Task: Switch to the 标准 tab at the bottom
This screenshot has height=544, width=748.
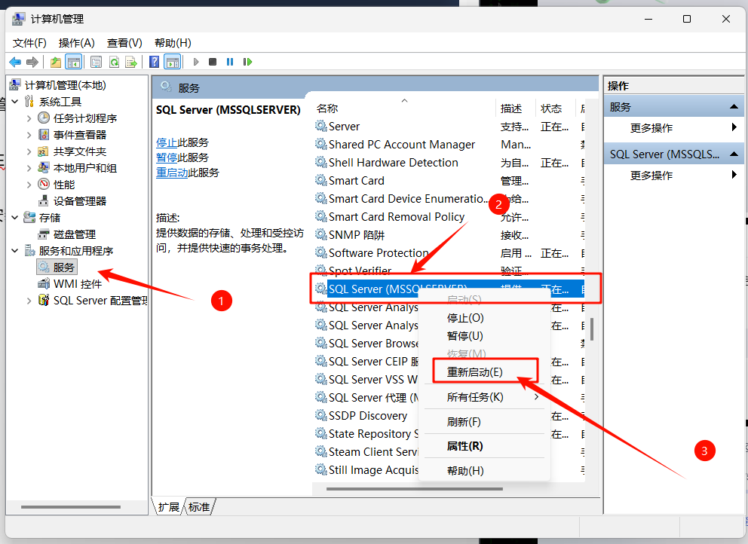Action: (x=198, y=507)
